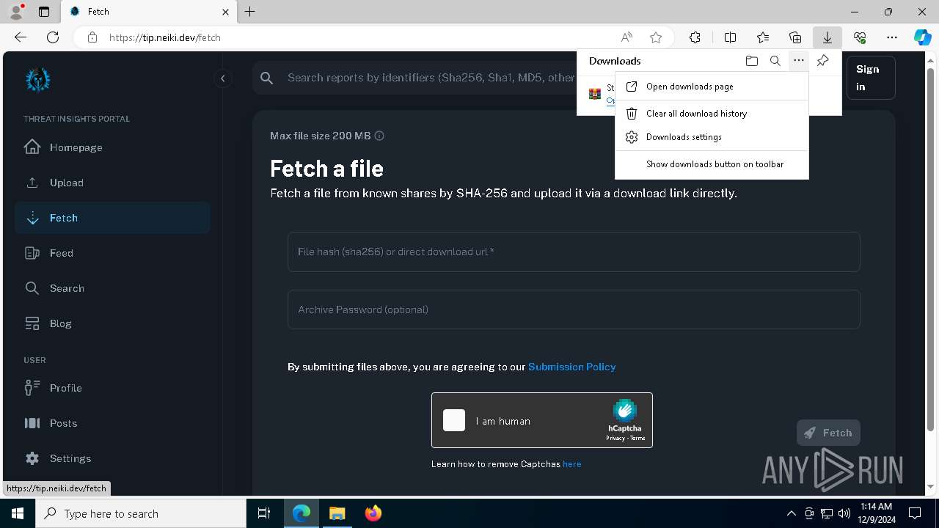This screenshot has width=939, height=528.
Task: Add this page to favorites star
Action: point(656,37)
